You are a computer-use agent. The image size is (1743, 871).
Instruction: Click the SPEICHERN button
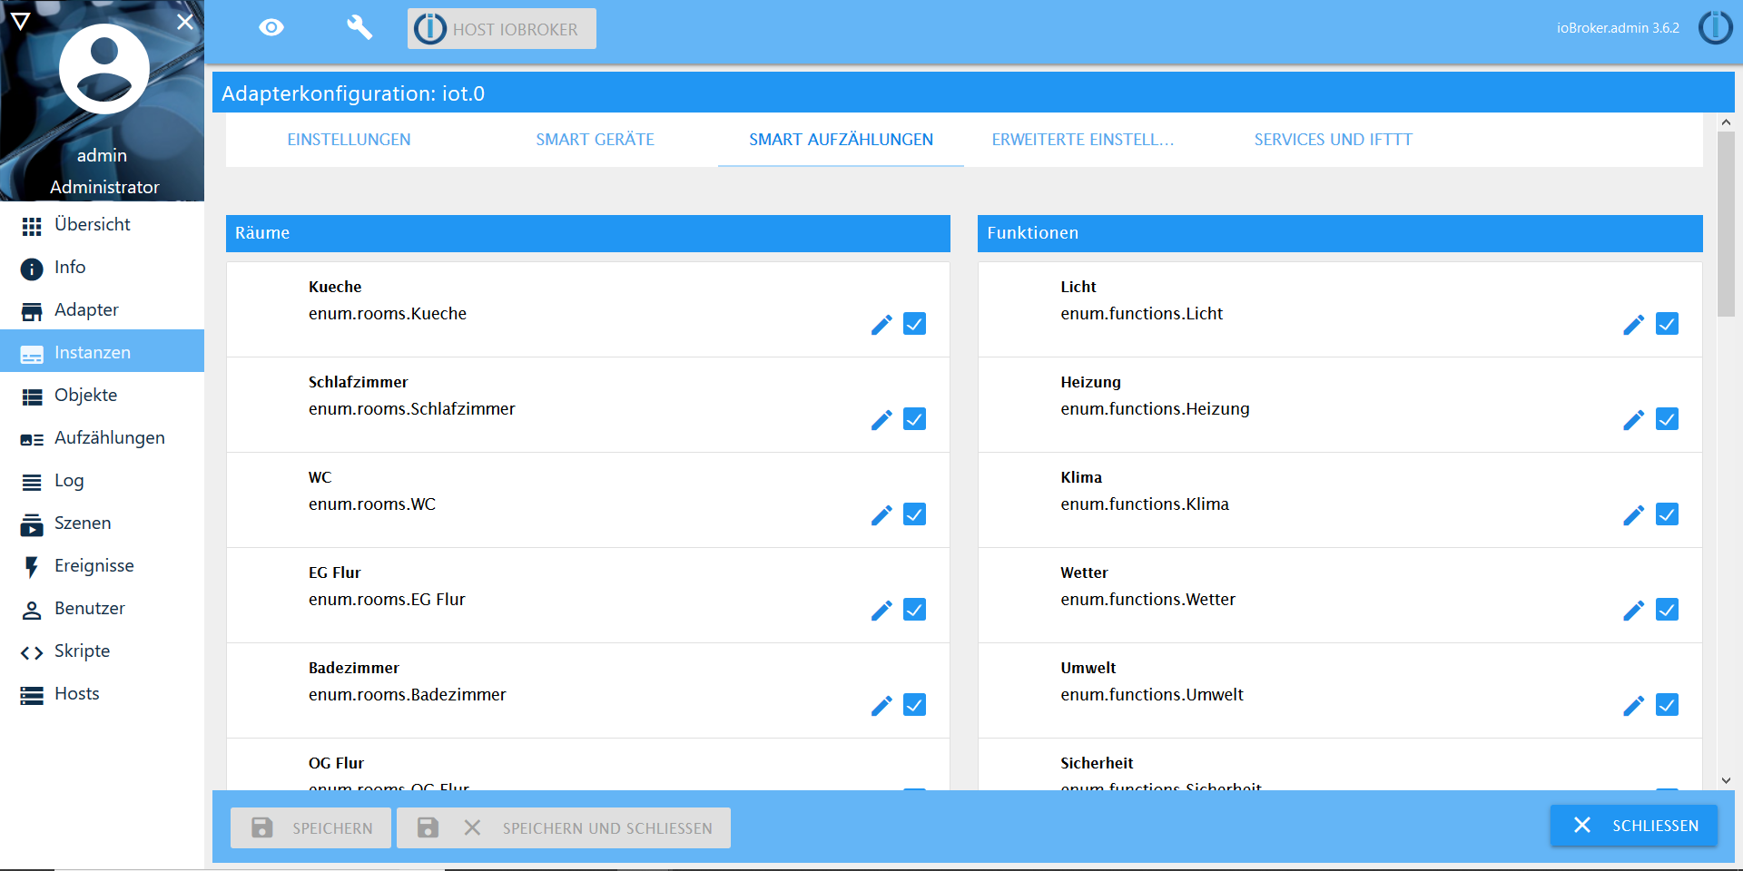pyautogui.click(x=310, y=828)
